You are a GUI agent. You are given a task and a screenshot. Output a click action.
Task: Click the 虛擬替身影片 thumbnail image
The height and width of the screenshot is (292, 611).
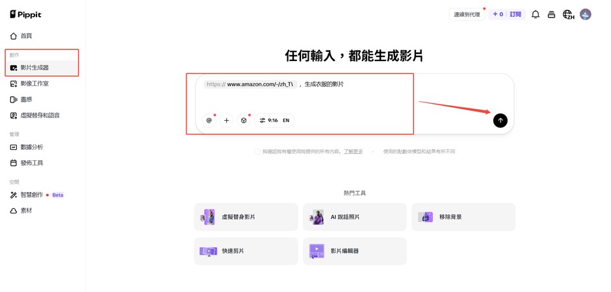coord(208,217)
